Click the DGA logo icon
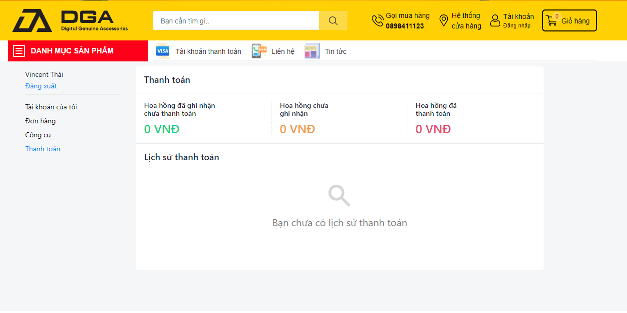 tap(32, 20)
